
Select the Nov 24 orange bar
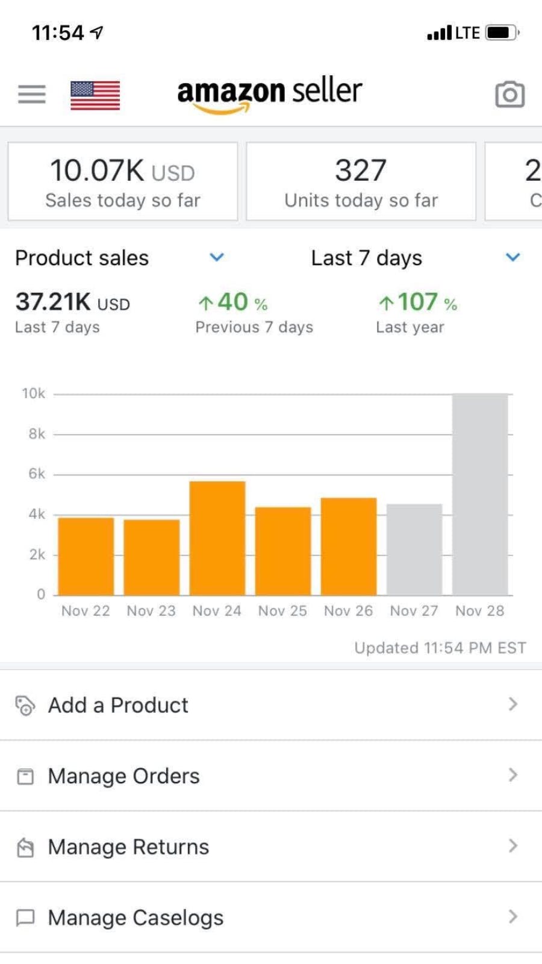click(217, 537)
